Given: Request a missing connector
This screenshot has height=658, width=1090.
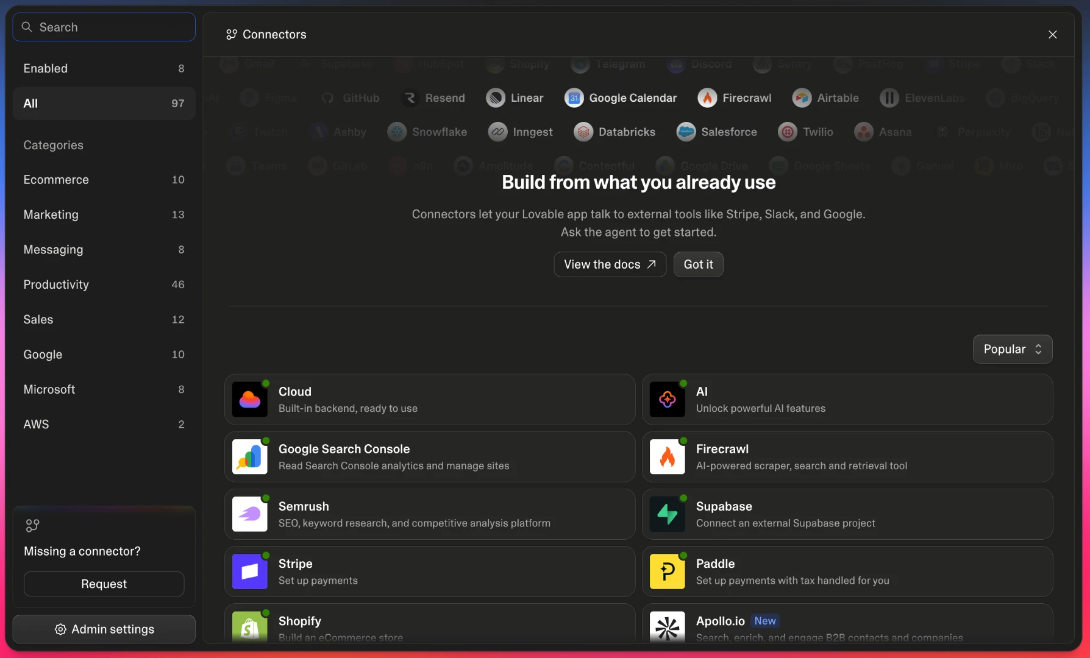Looking at the screenshot, I should pos(104,584).
